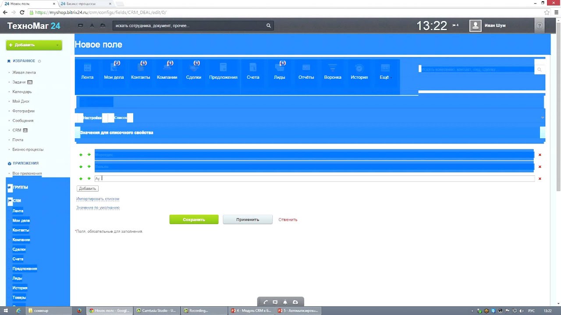561x315 pixels.
Task: Open the Лента CRM menu icon
Action: 87,70
